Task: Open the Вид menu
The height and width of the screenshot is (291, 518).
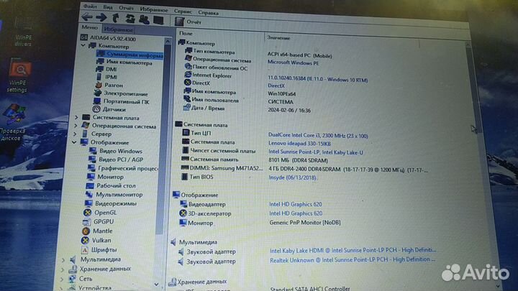Action: [108, 7]
